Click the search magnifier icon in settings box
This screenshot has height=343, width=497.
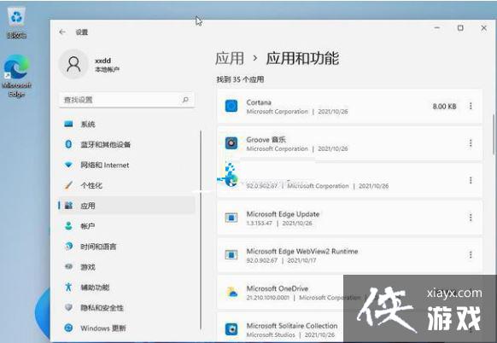[185, 100]
